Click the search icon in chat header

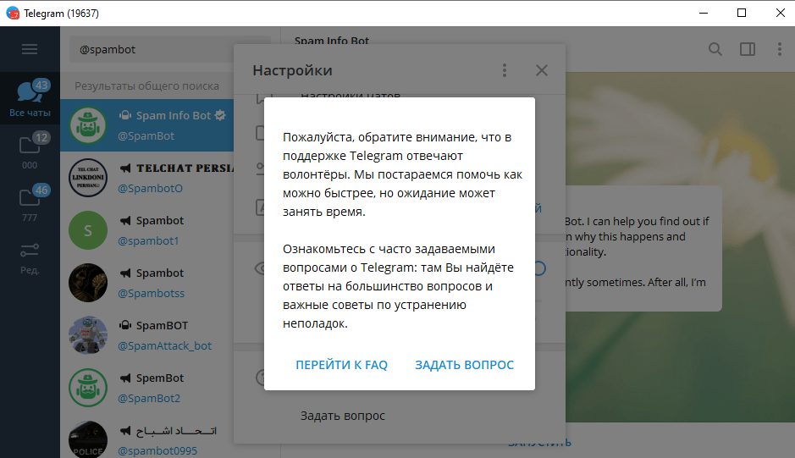click(715, 49)
